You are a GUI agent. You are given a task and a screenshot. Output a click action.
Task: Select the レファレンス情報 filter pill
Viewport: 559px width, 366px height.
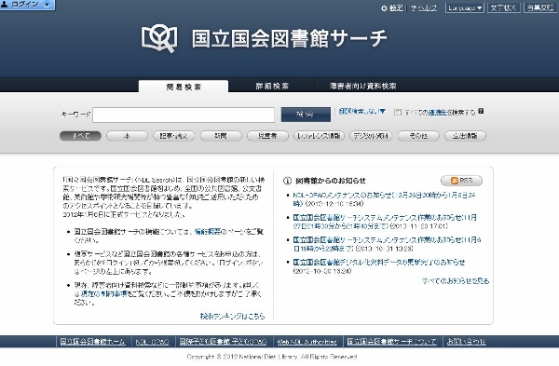coord(319,136)
